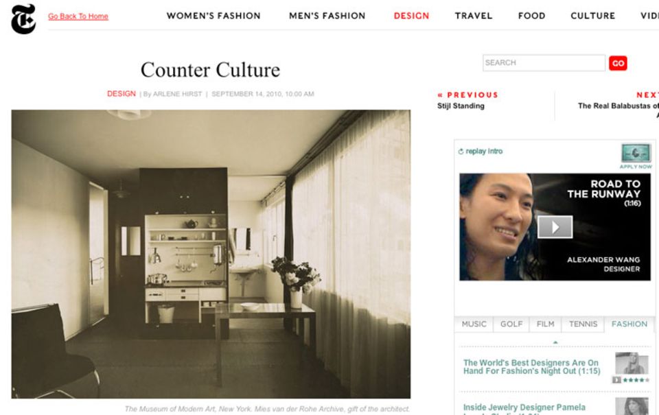Open previous article Stijl Standing

(x=461, y=106)
